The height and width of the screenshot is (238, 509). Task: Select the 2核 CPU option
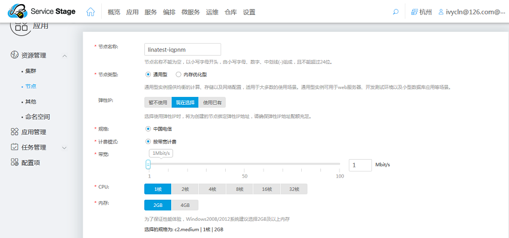pyautogui.click(x=185, y=189)
